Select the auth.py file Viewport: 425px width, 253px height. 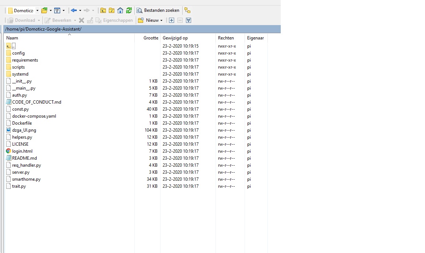[x=20, y=95]
